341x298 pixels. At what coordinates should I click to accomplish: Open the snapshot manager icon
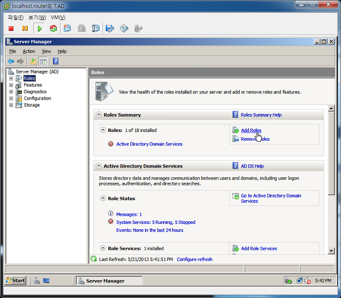click(95, 28)
